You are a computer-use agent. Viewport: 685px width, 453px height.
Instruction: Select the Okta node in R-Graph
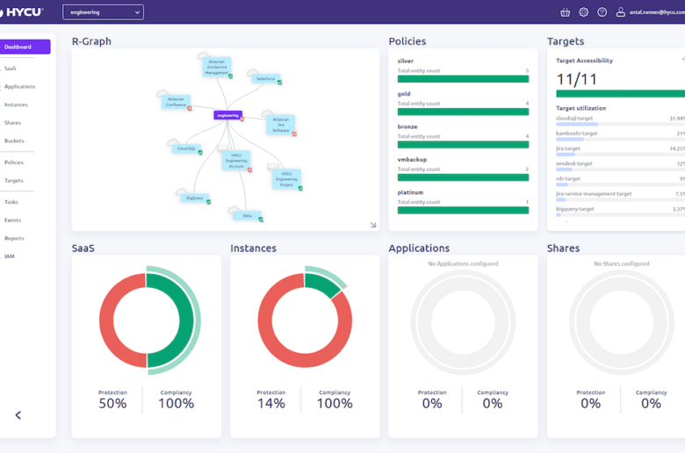coord(247,216)
